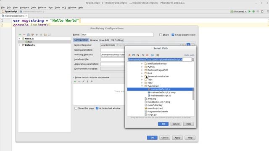Select the Configuration tab
269x151 pixels.
pyautogui.click(x=81, y=40)
